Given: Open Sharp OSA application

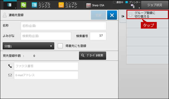Looking at the screenshot, I should click(95, 5).
